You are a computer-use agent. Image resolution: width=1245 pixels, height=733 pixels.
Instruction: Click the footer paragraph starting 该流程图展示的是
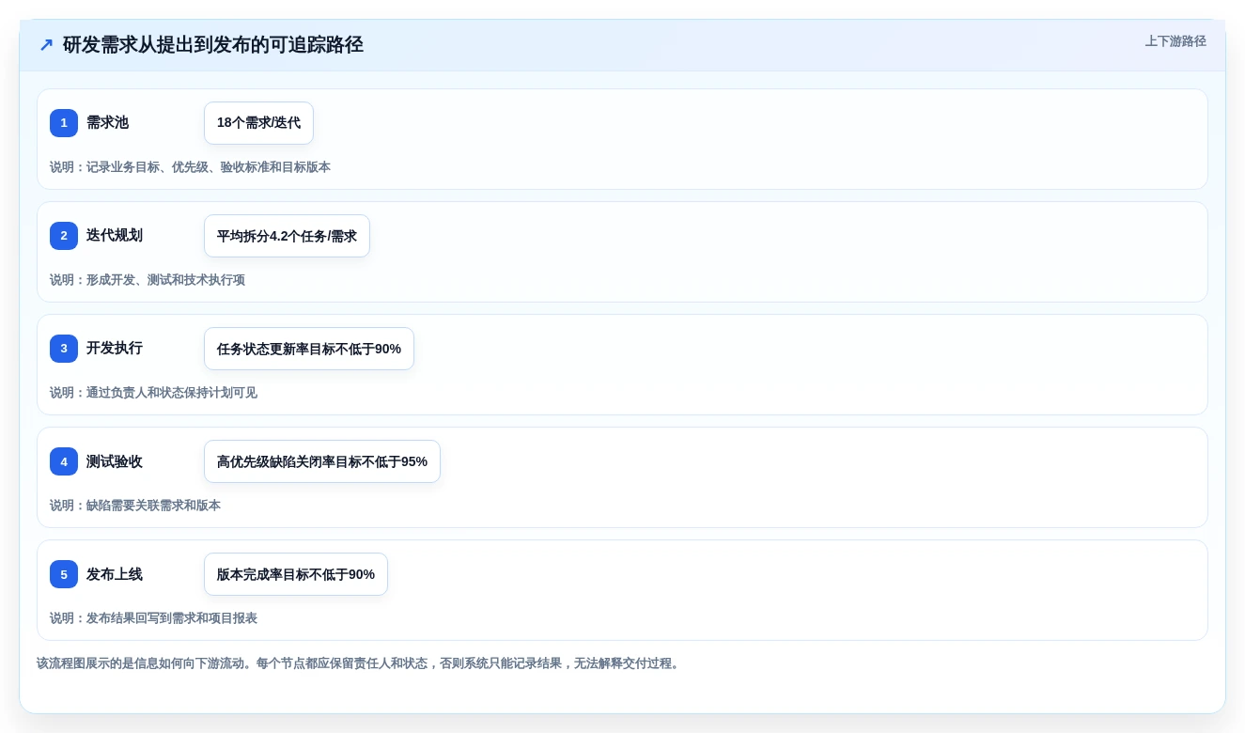point(359,663)
